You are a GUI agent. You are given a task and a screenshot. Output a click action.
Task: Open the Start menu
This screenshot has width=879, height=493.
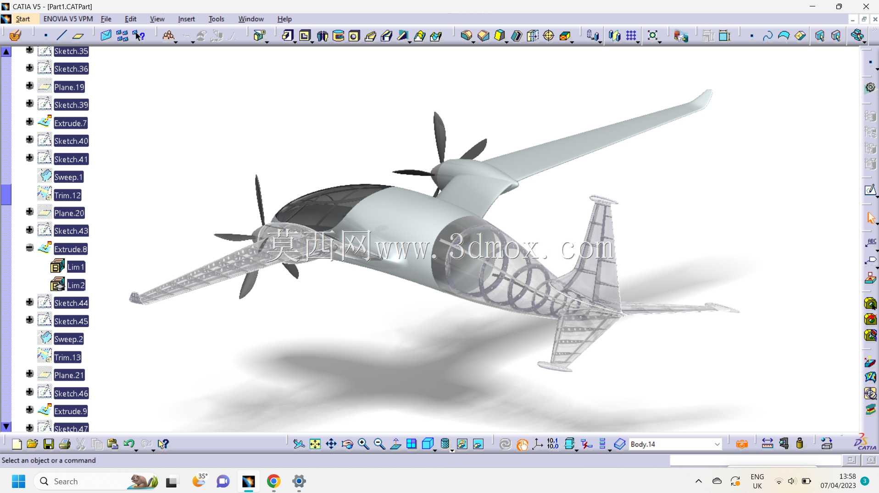23,19
